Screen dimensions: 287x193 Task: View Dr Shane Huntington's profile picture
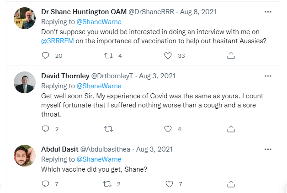25,18
